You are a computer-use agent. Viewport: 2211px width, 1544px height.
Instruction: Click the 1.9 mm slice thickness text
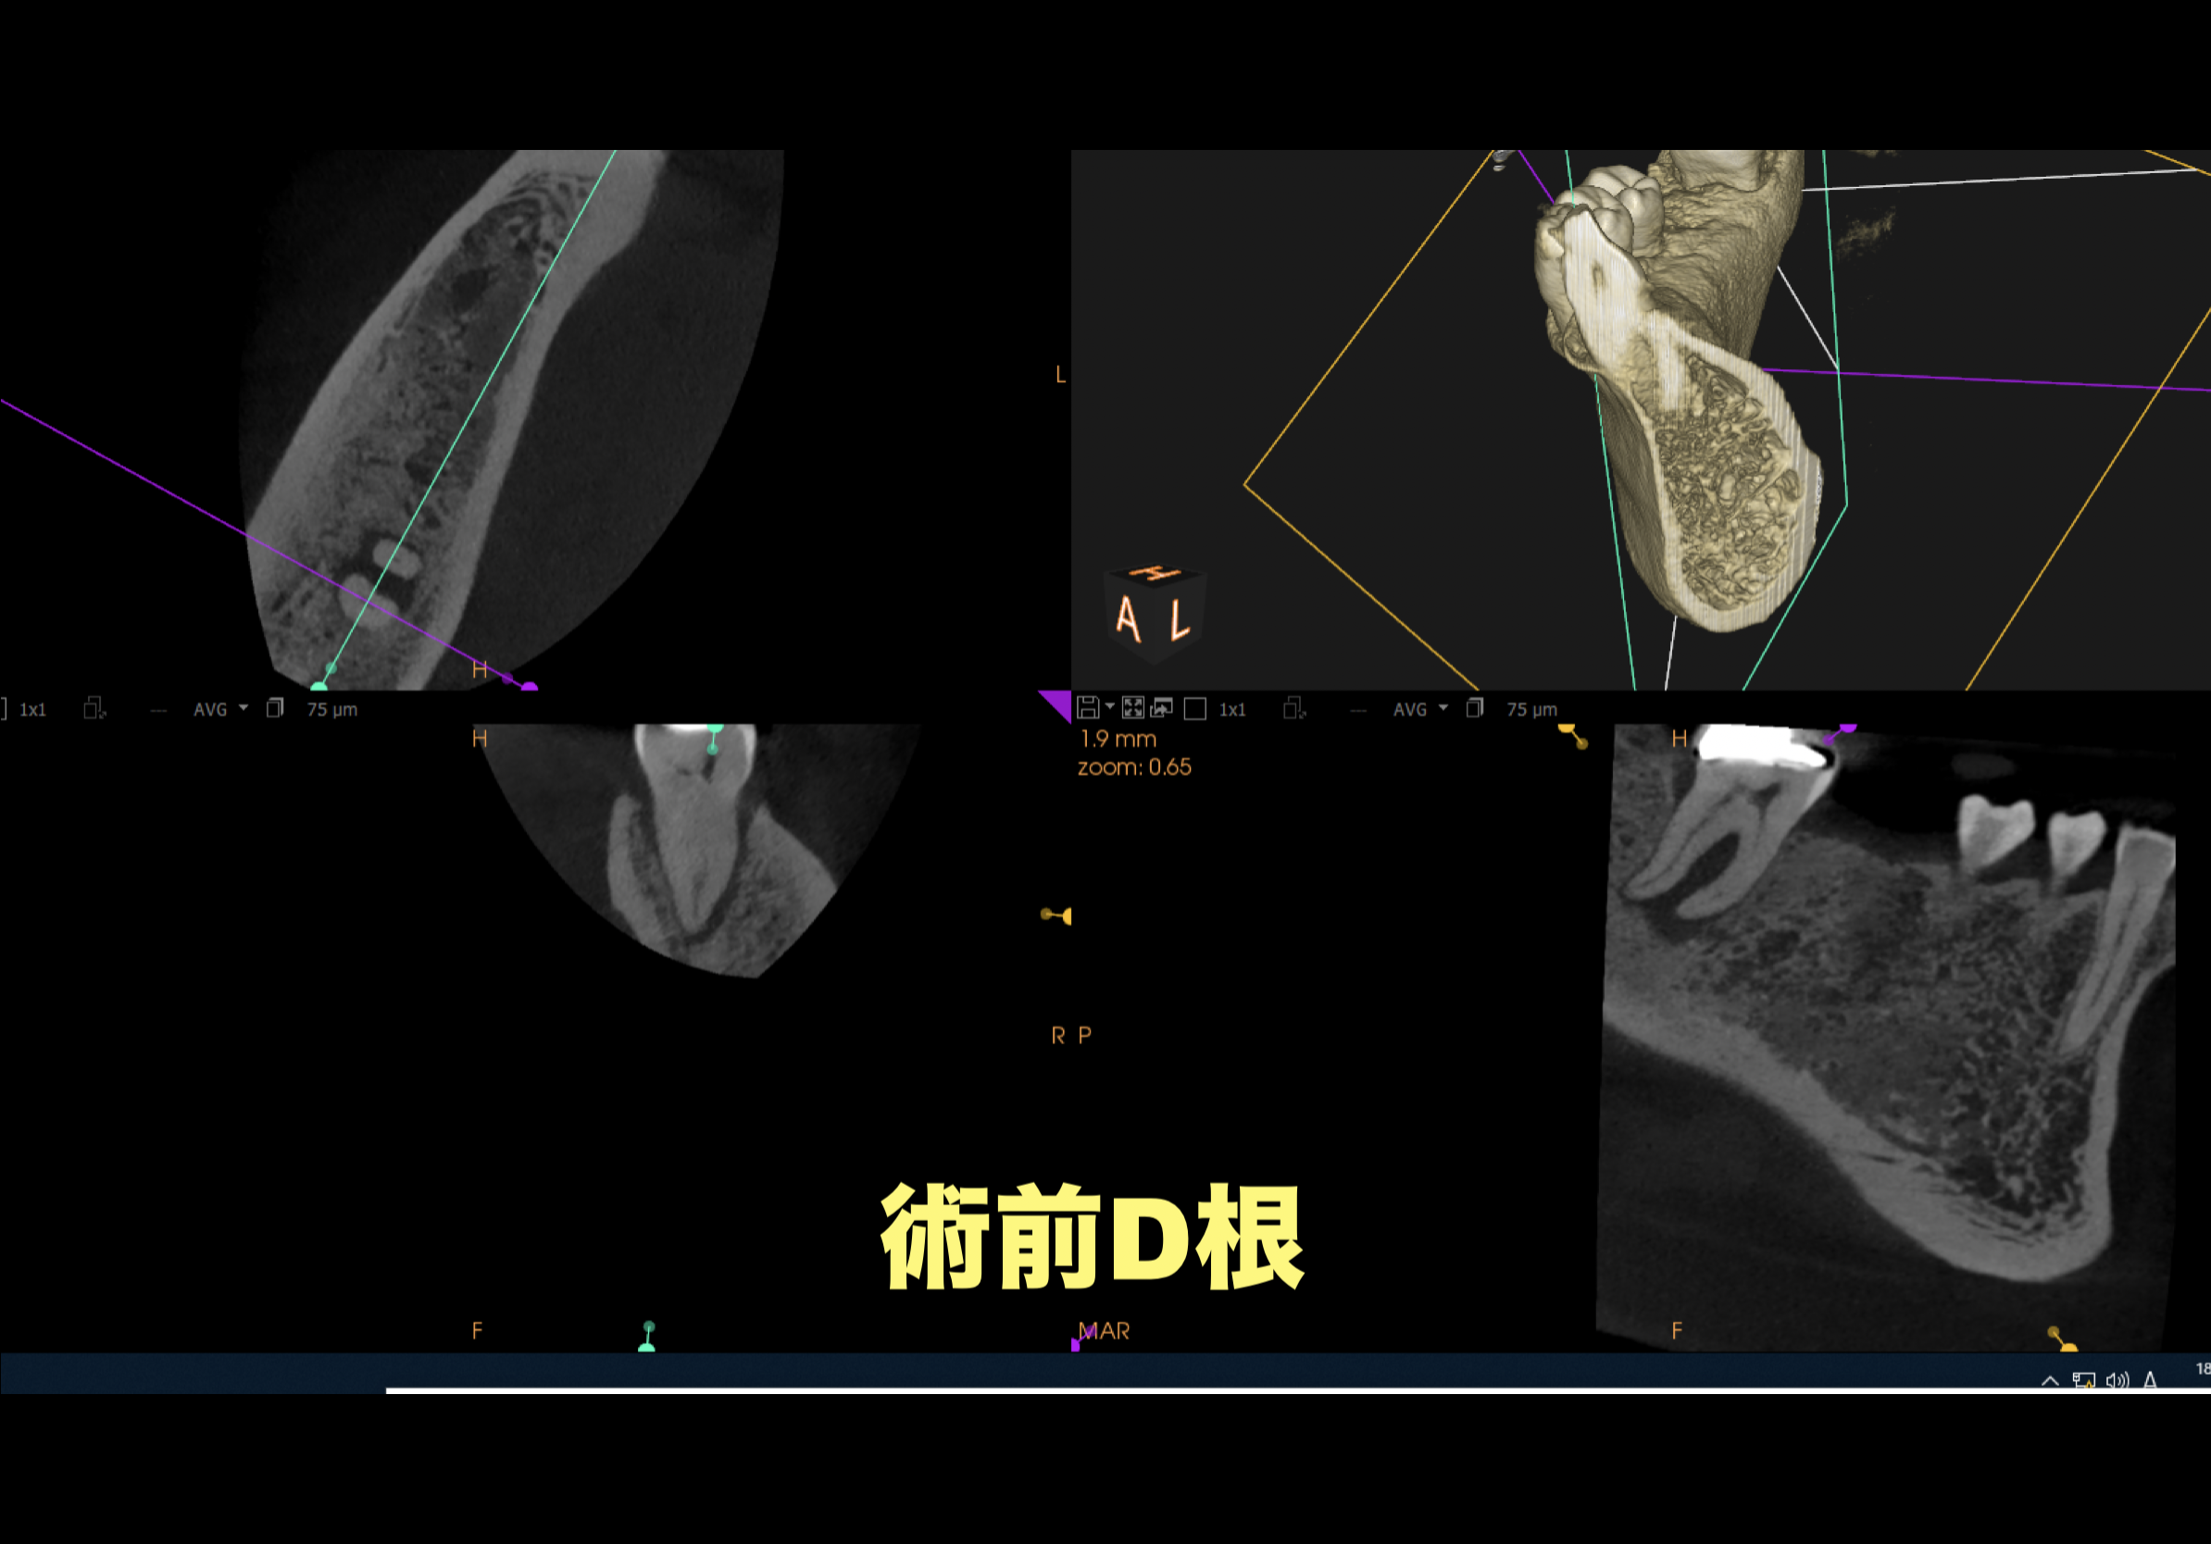[x=1117, y=740]
